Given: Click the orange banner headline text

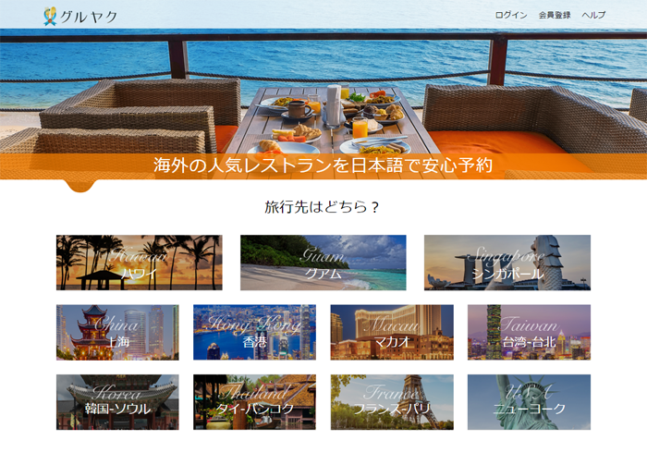Looking at the screenshot, I should [x=323, y=165].
